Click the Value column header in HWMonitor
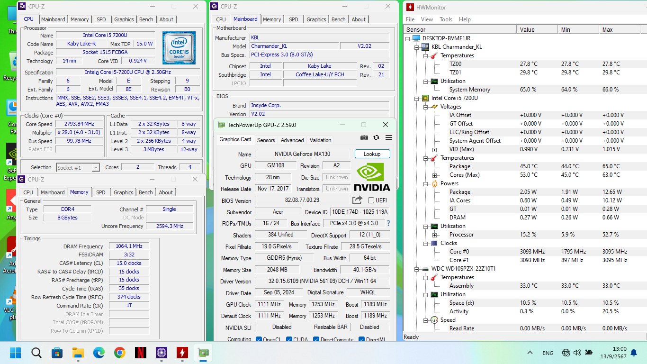The image size is (647, 364). pyautogui.click(x=537, y=29)
